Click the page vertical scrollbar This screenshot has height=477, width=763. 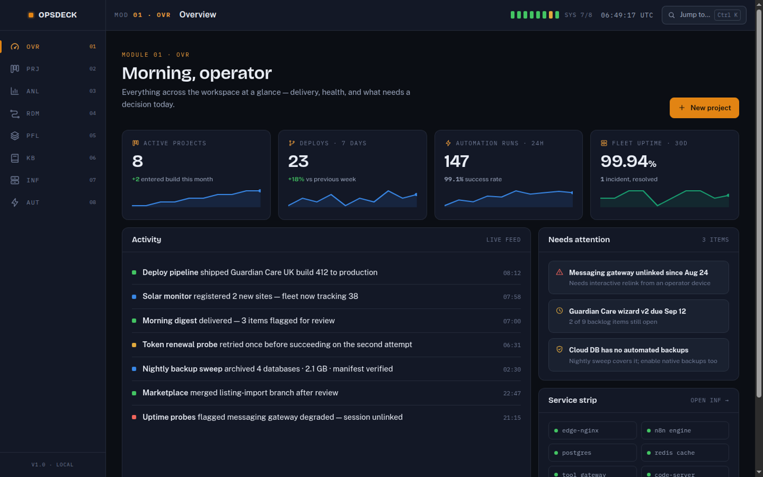(x=759, y=203)
